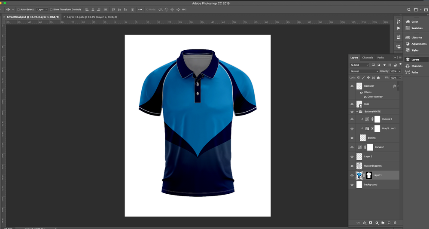This screenshot has height=229, width=429.
Task: Click the three-dots more align options icon
Action: pos(140,9)
